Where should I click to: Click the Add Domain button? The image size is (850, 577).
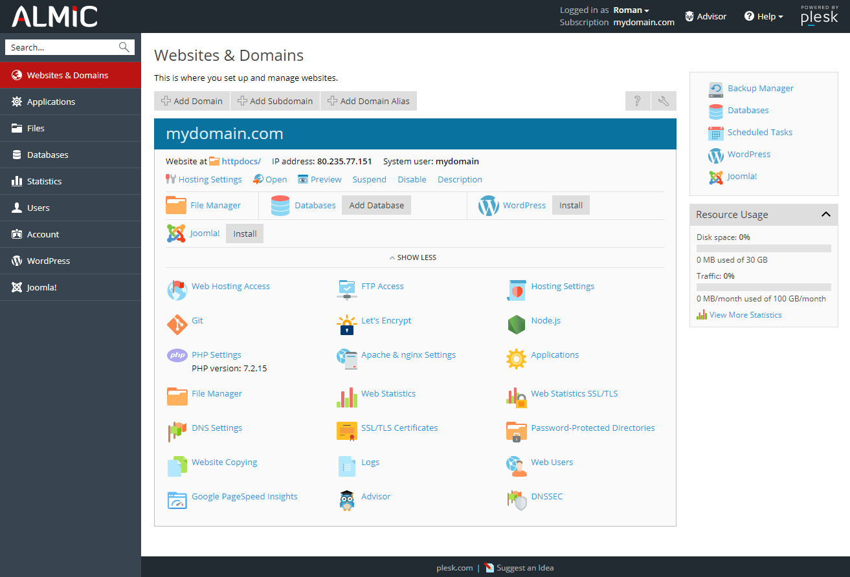192,101
